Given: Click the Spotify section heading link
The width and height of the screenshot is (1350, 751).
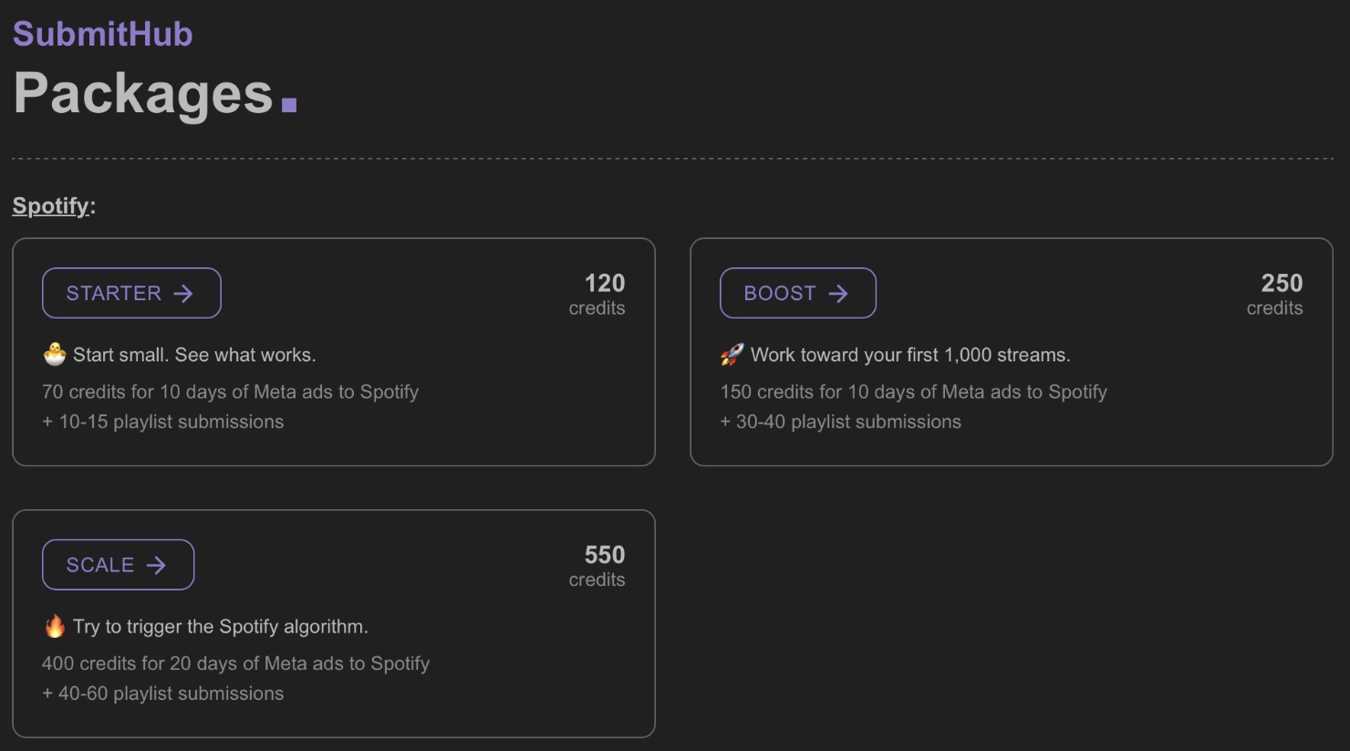Looking at the screenshot, I should click(51, 205).
